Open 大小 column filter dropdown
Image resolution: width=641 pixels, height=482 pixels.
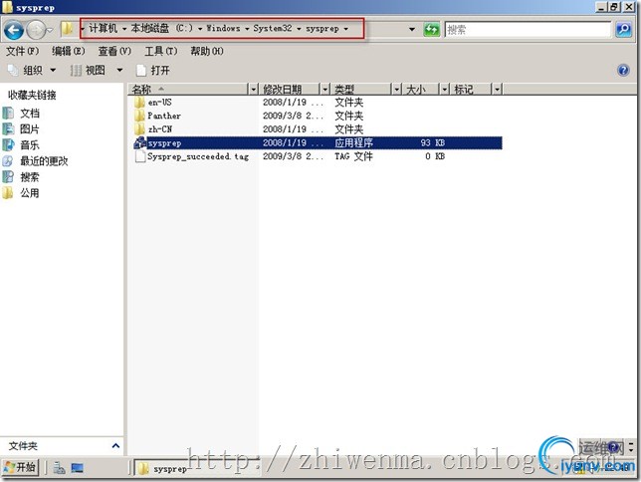444,89
